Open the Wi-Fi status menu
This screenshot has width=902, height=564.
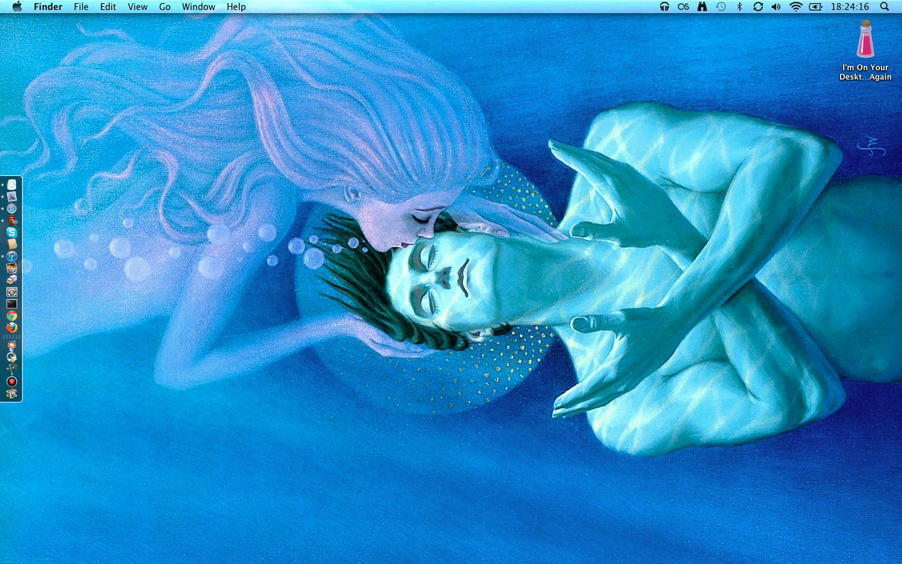[x=796, y=7]
